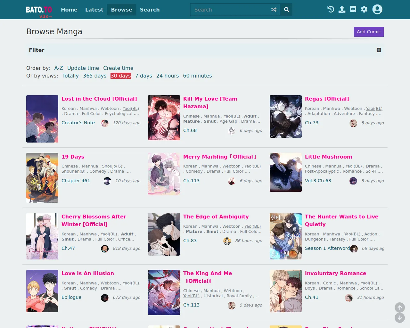Expand the Filter panel plus icon

click(x=379, y=50)
